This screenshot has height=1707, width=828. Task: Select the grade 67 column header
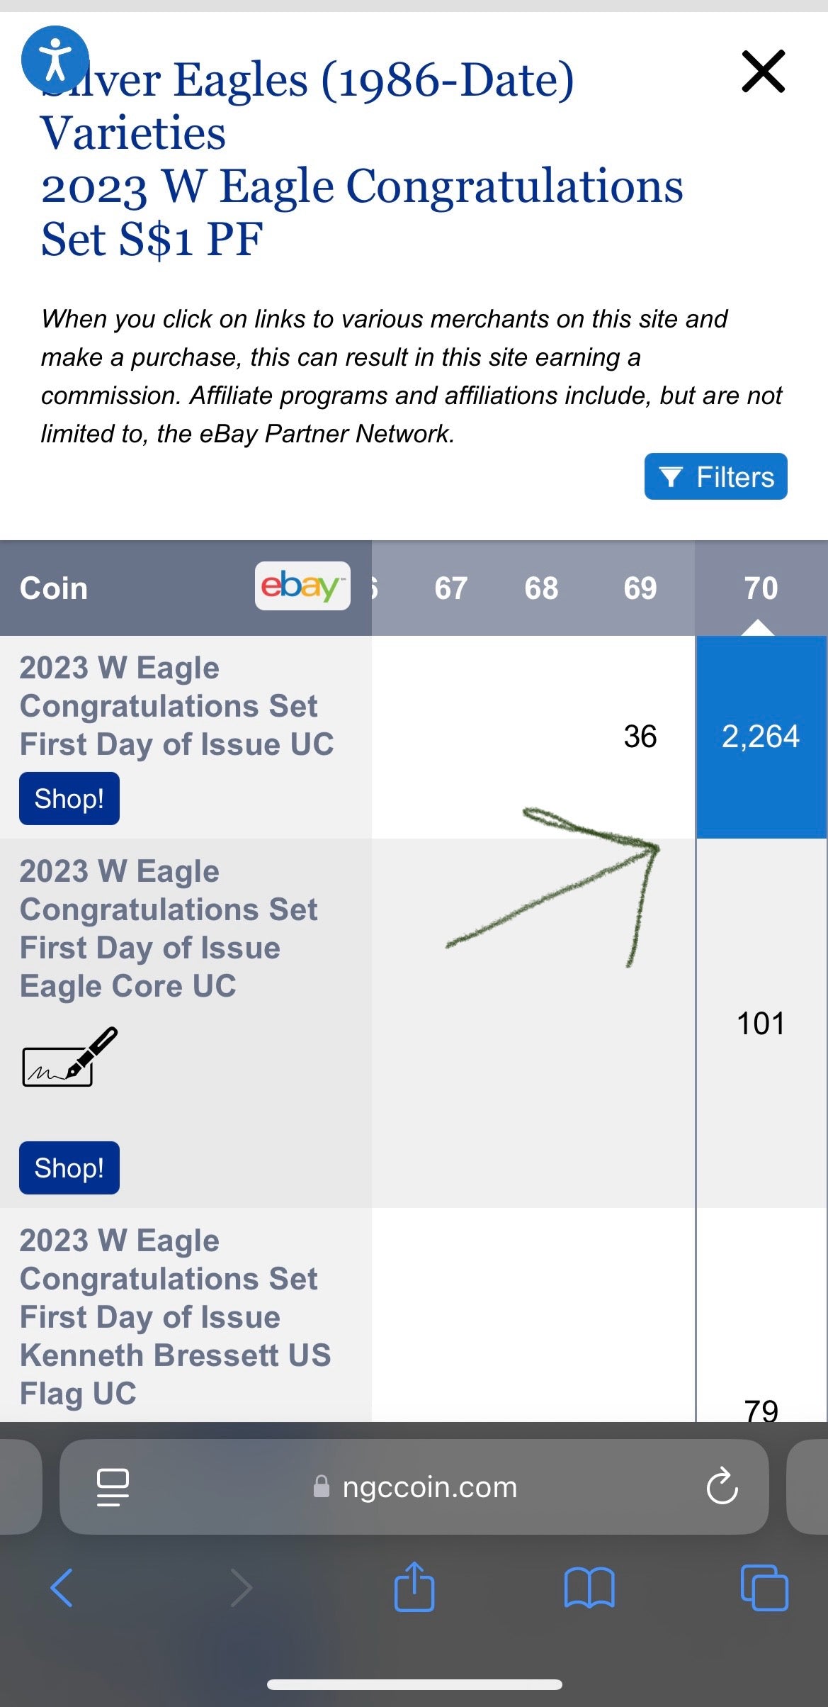(x=450, y=588)
